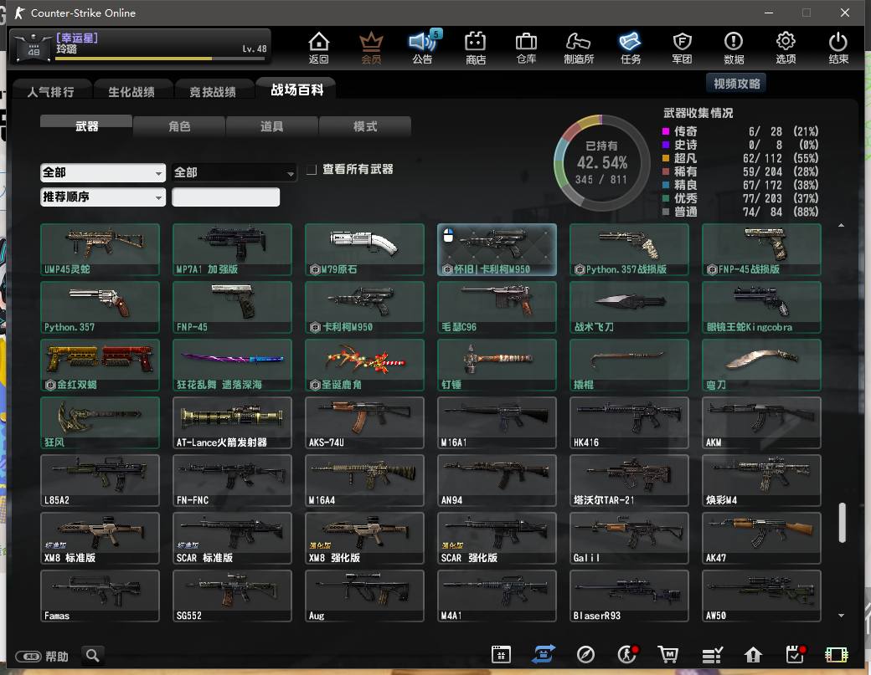Open the 选项 options gear icon
871x675 pixels.
786,48
